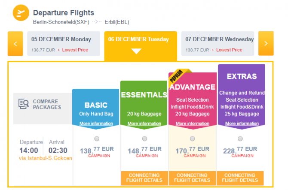
Task: Open More information for Extras package
Action: click(242, 124)
